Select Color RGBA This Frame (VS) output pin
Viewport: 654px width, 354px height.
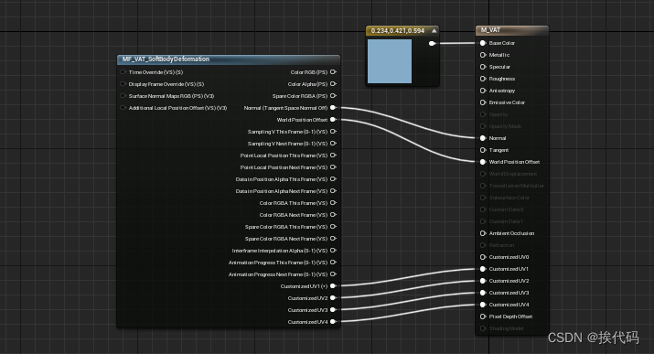[x=333, y=203]
